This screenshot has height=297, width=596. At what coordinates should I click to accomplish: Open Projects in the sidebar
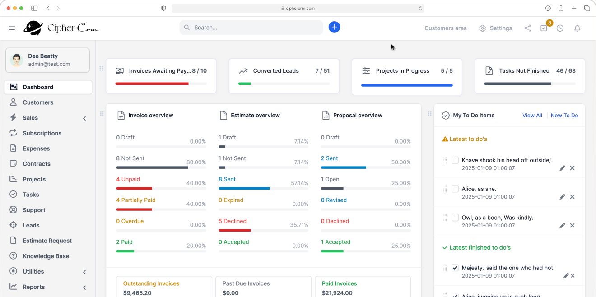48,179
